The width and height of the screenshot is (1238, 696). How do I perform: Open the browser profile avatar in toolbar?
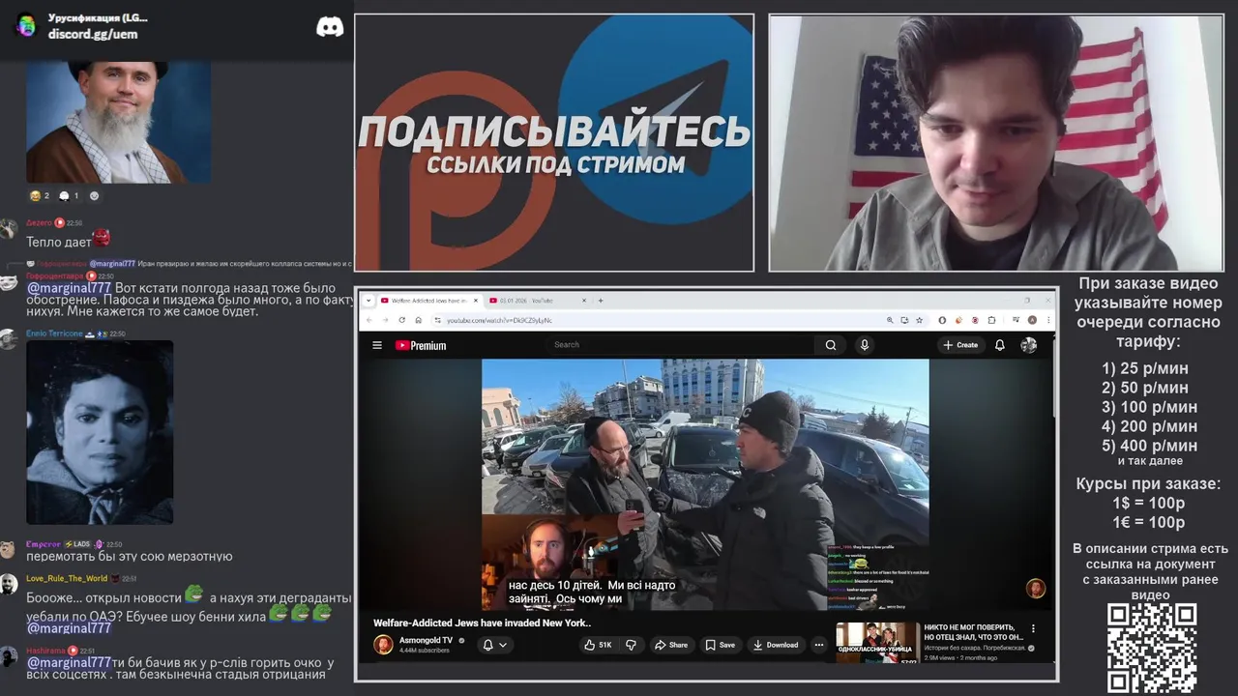pyautogui.click(x=1032, y=320)
